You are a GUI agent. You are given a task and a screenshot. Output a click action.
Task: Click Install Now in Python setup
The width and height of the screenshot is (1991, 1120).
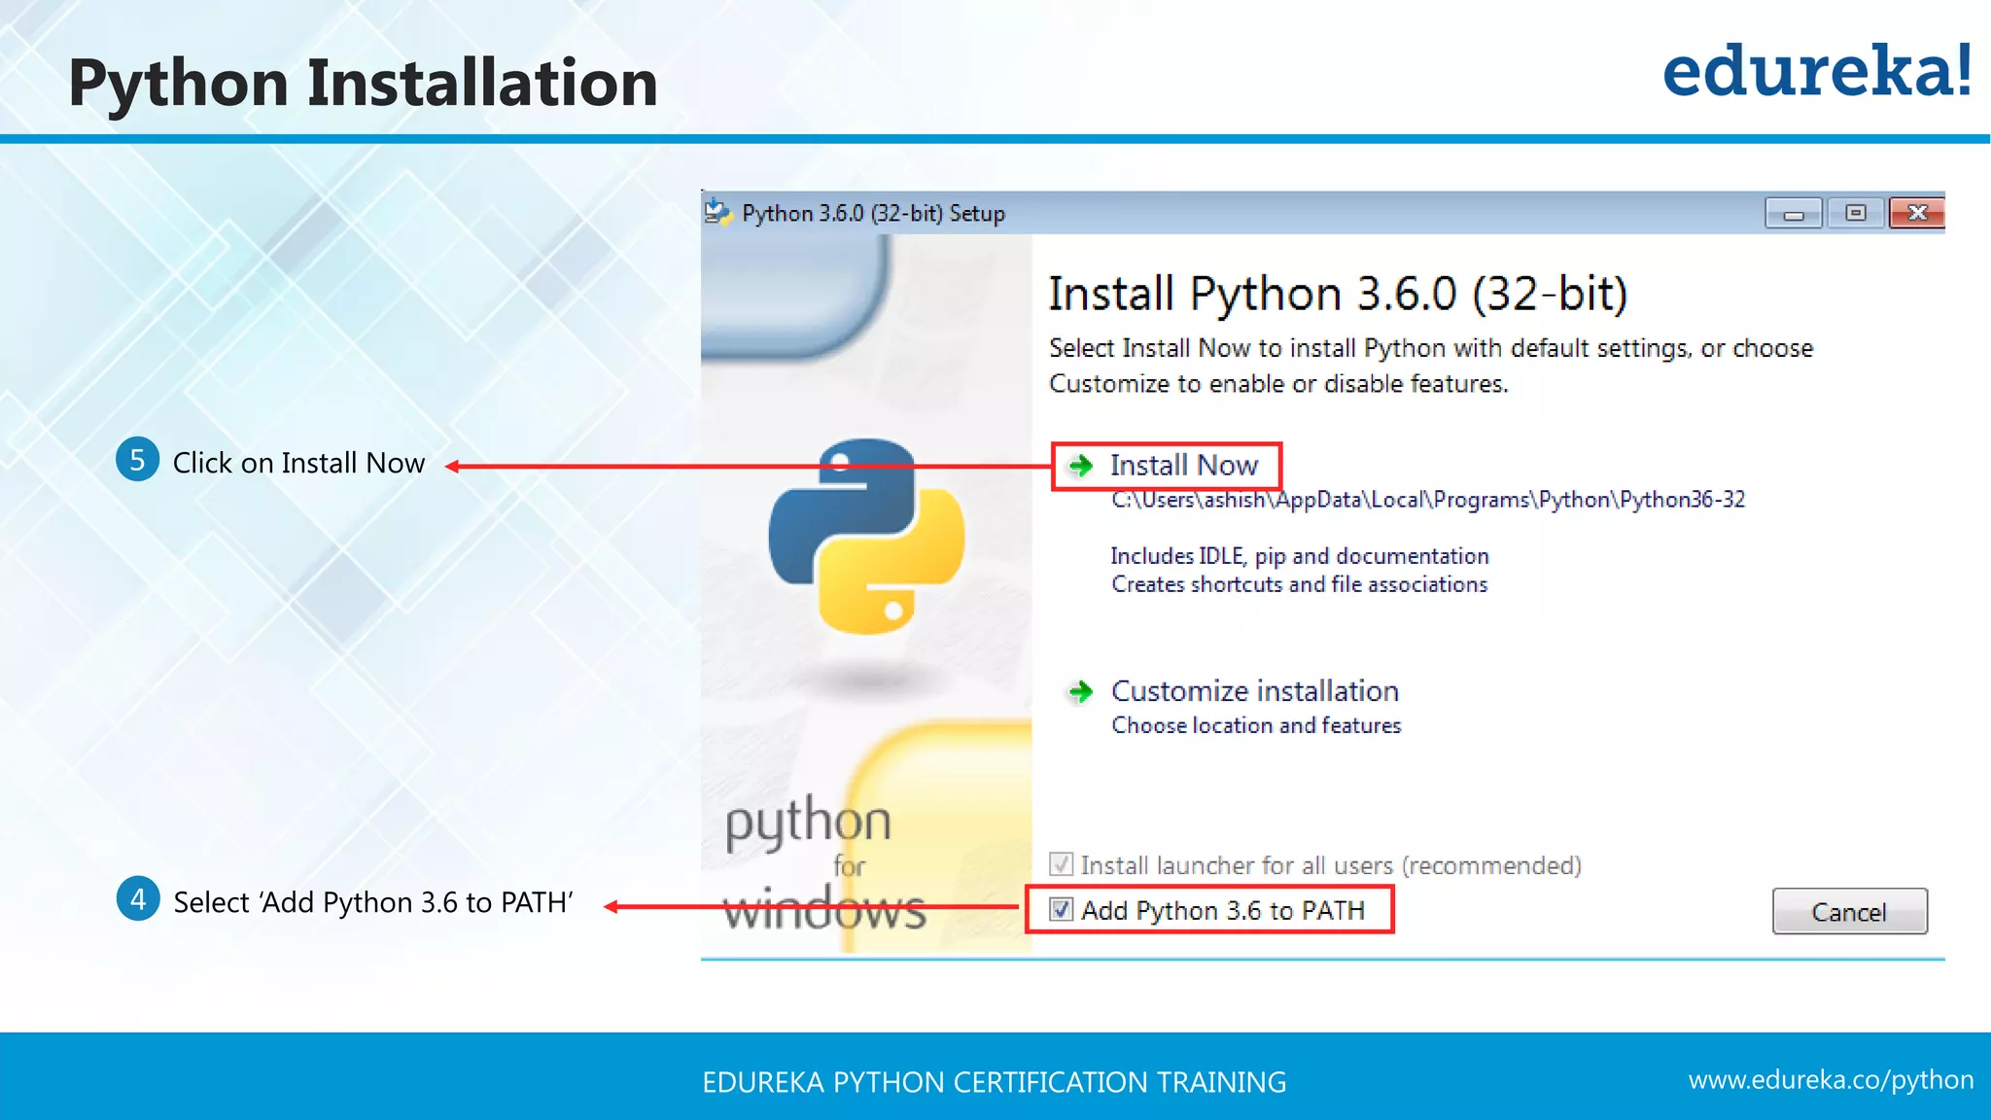[x=1183, y=466]
